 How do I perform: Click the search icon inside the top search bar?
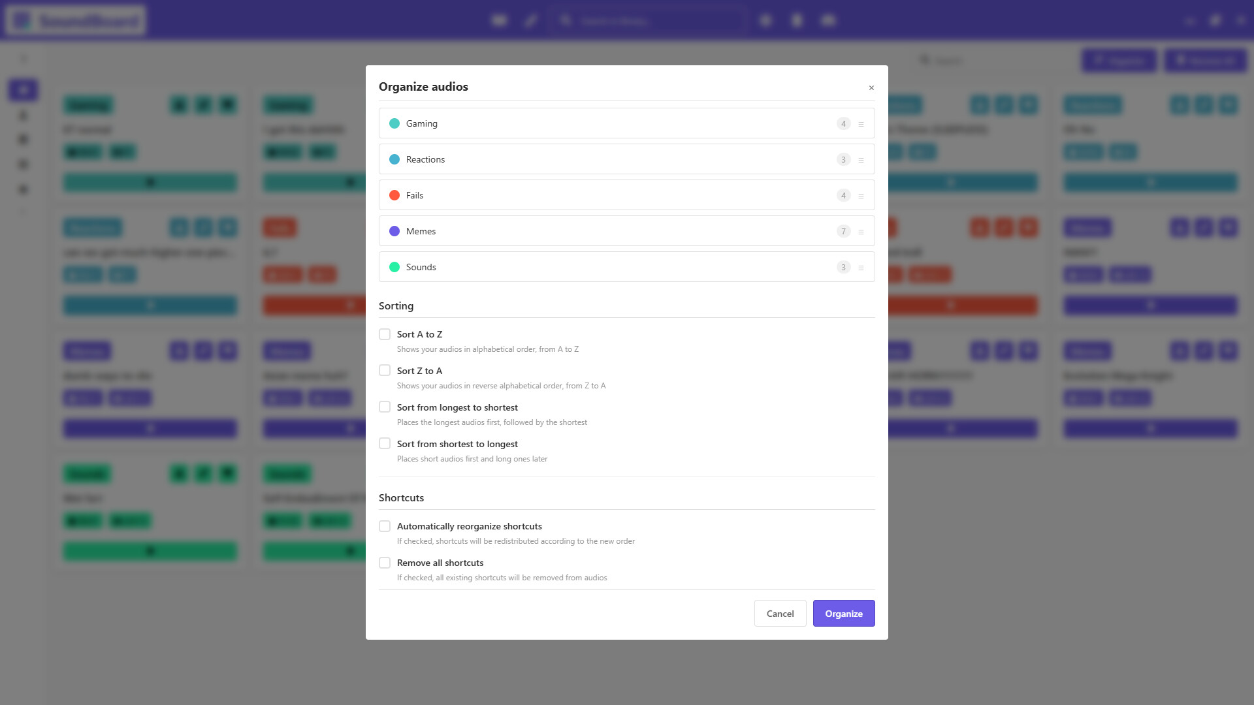pyautogui.click(x=566, y=20)
